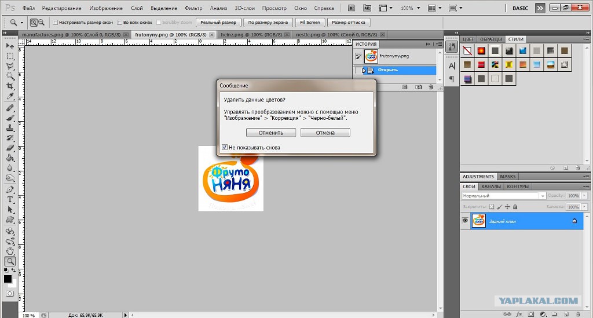Select the Custom Shape tool

click(x=10, y=220)
